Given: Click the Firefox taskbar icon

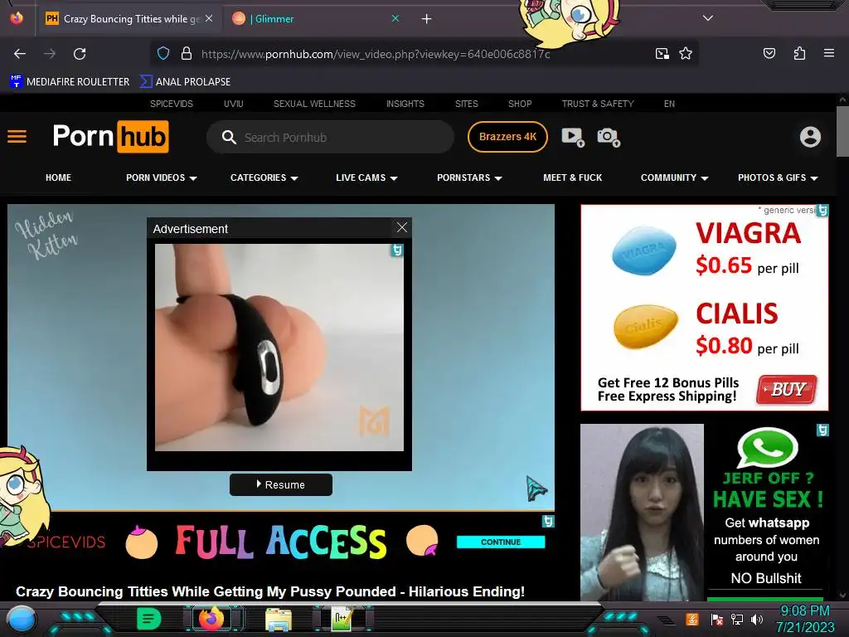Looking at the screenshot, I should pos(211,619).
